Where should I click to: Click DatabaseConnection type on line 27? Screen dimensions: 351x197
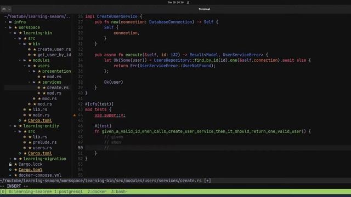(x=171, y=22)
